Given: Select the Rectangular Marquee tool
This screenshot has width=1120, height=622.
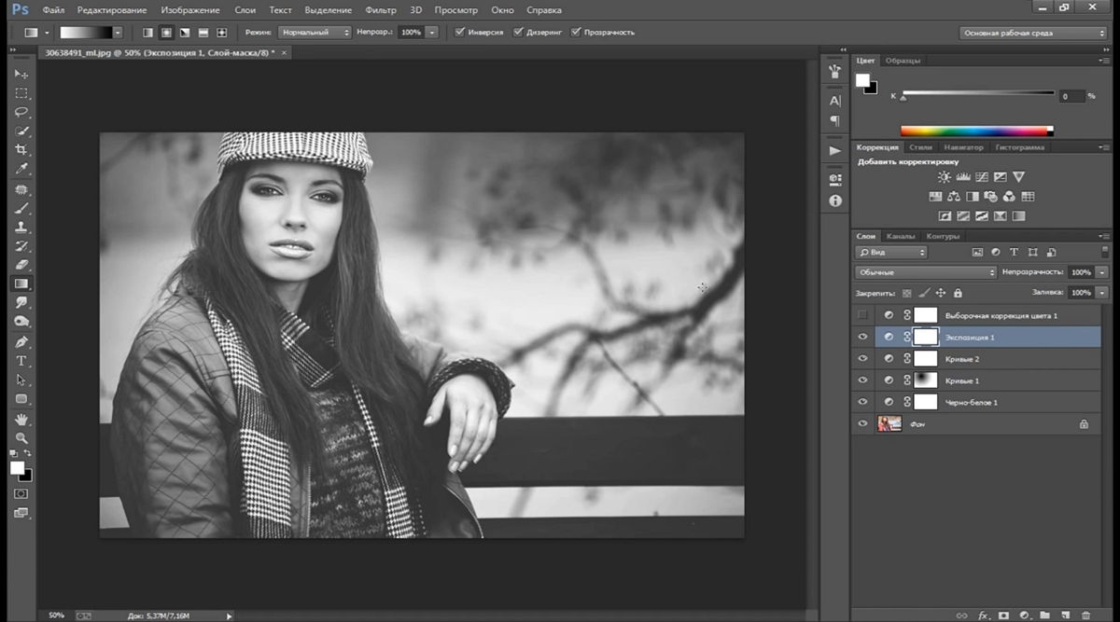Looking at the screenshot, I should pos(21,93).
